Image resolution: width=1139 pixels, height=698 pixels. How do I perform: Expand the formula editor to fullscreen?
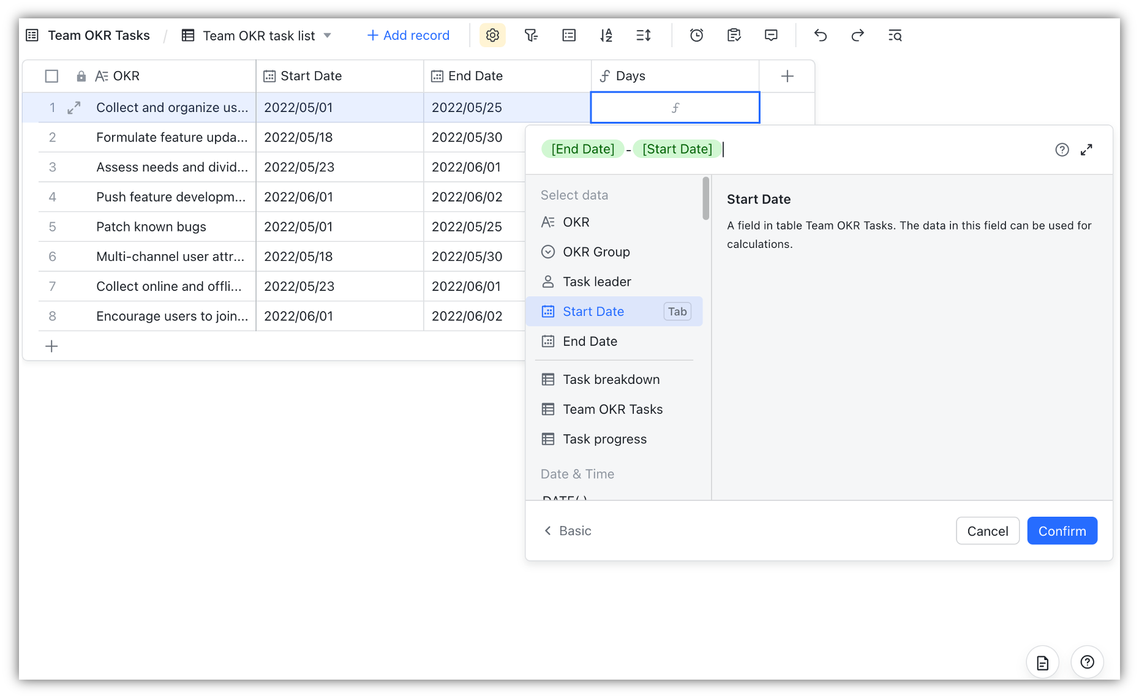1086,150
